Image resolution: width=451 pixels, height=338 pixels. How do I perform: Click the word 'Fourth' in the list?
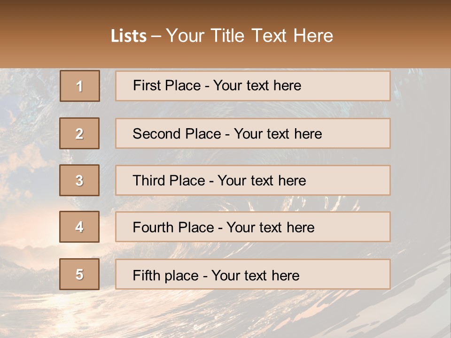click(x=153, y=228)
